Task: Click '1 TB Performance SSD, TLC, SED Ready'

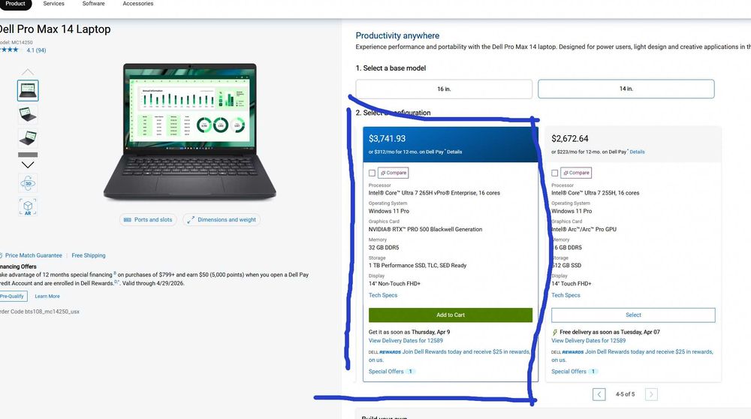Action: point(418,265)
